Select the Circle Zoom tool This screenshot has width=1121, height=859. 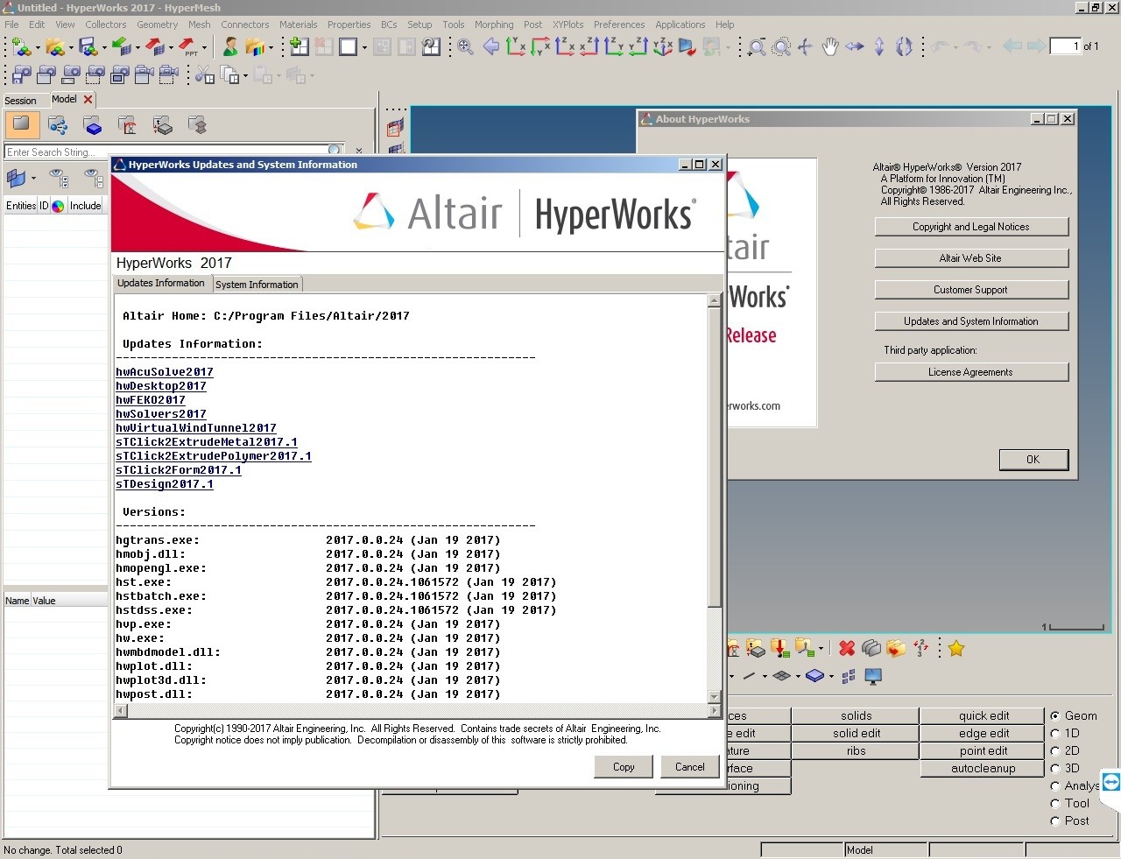pyautogui.click(x=781, y=46)
